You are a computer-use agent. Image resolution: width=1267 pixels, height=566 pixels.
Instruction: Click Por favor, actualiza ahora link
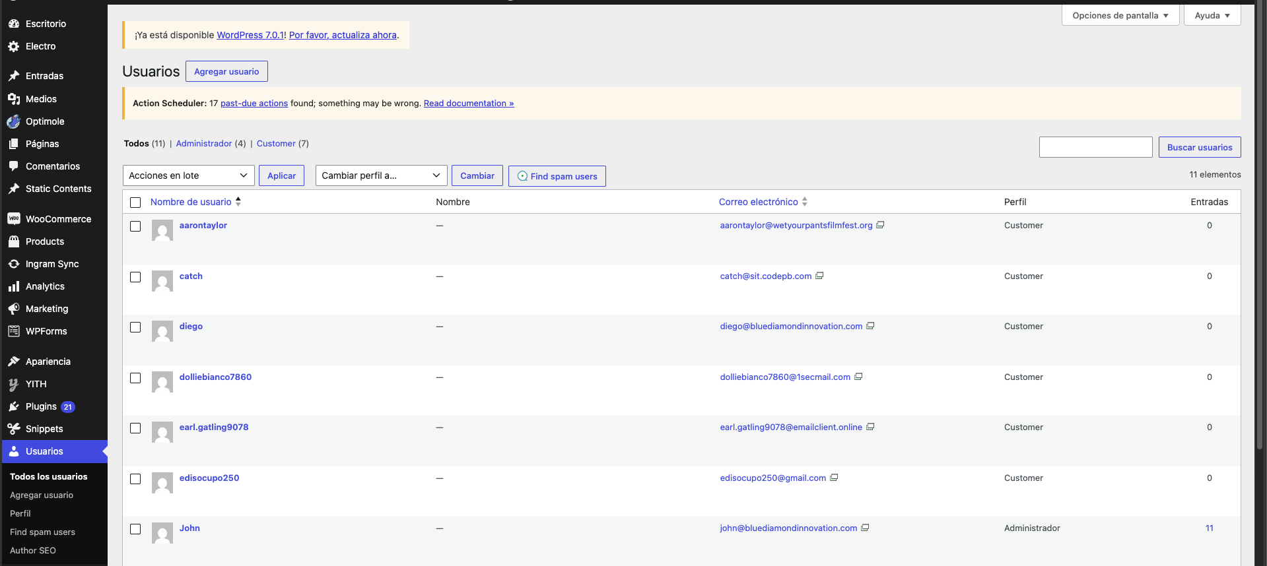point(343,35)
